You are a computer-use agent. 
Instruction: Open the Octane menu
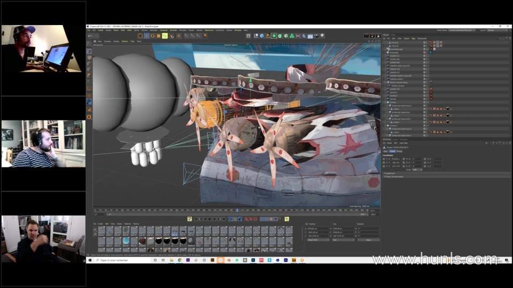(229, 30)
